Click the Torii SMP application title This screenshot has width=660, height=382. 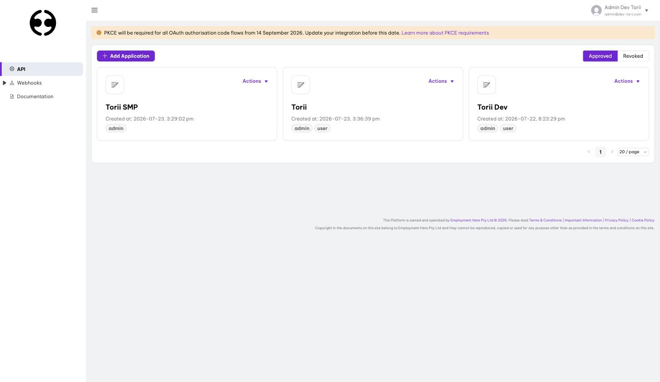click(x=121, y=107)
